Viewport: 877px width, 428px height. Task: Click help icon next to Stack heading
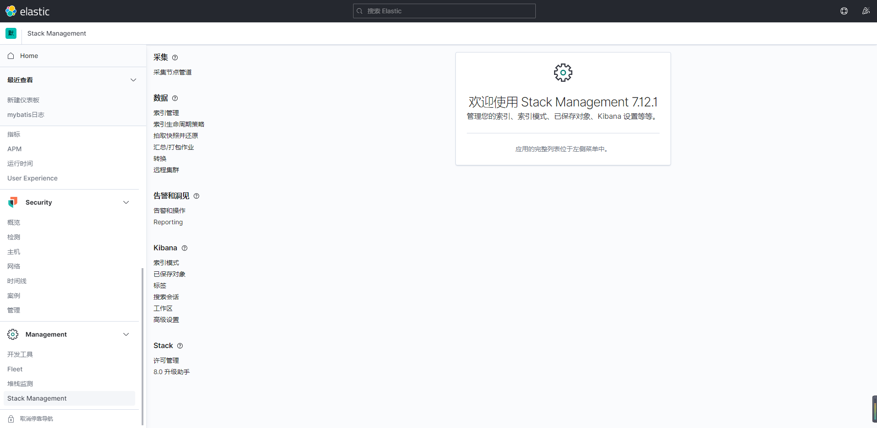180,346
